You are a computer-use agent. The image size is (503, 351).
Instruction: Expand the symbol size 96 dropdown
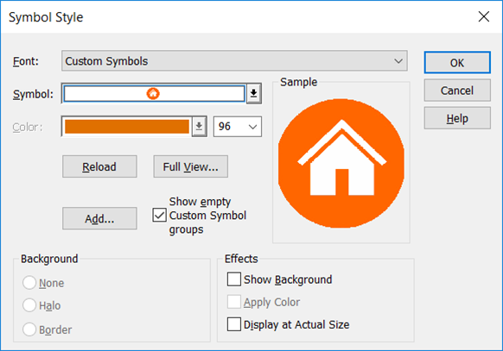(238, 127)
